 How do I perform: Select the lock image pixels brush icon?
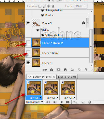click(44, 6)
